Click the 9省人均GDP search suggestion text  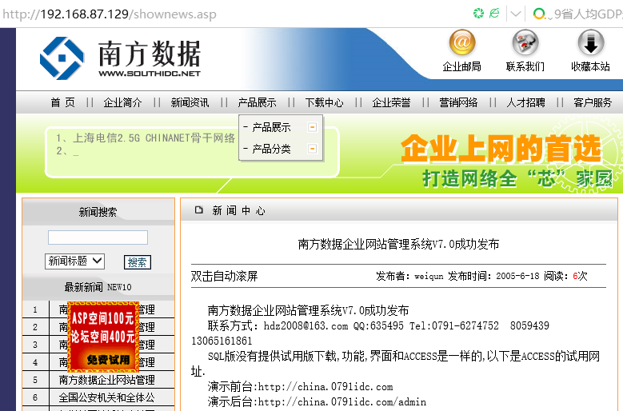coord(589,14)
